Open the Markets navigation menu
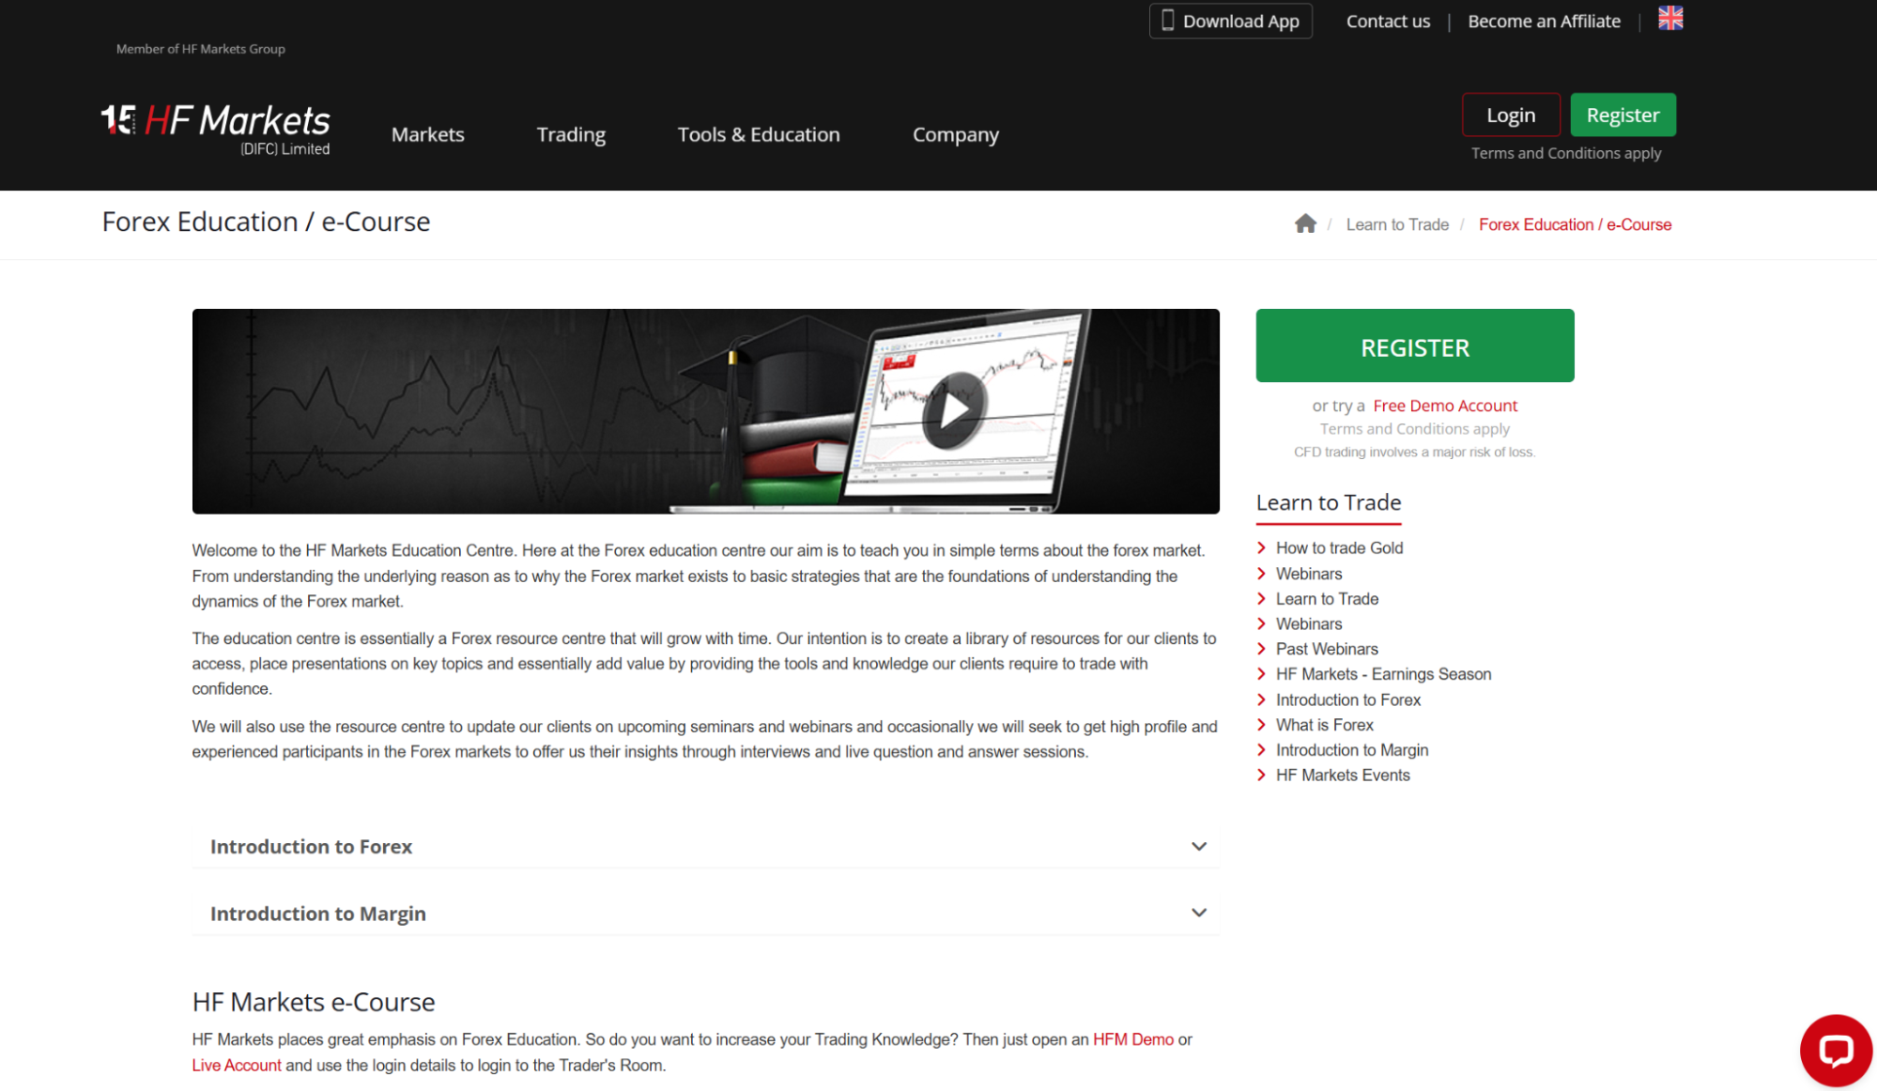 [427, 134]
